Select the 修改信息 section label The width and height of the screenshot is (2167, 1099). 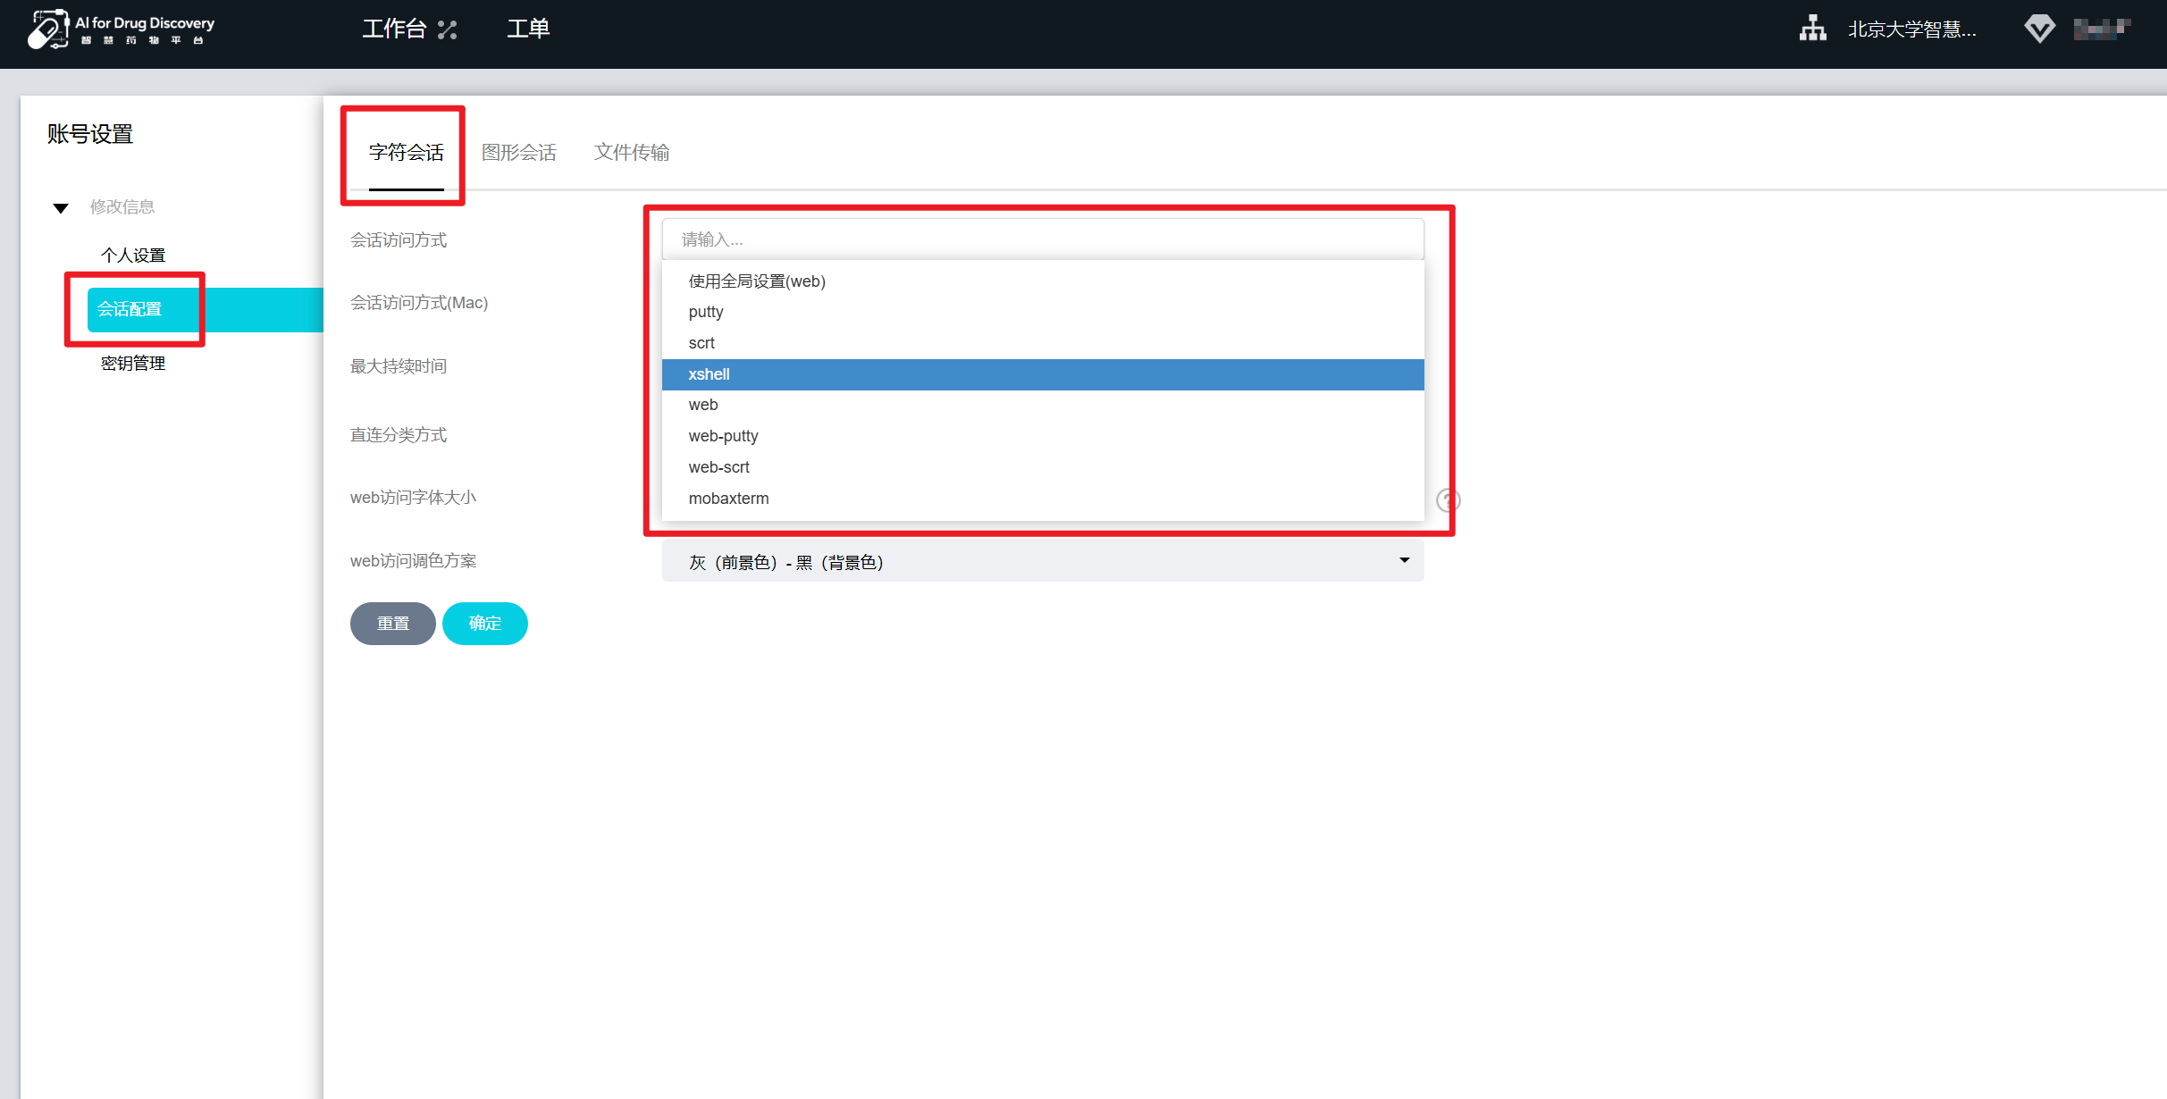122,207
